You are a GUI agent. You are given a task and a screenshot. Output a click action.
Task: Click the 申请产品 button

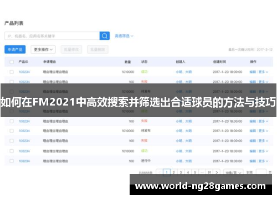(15, 50)
